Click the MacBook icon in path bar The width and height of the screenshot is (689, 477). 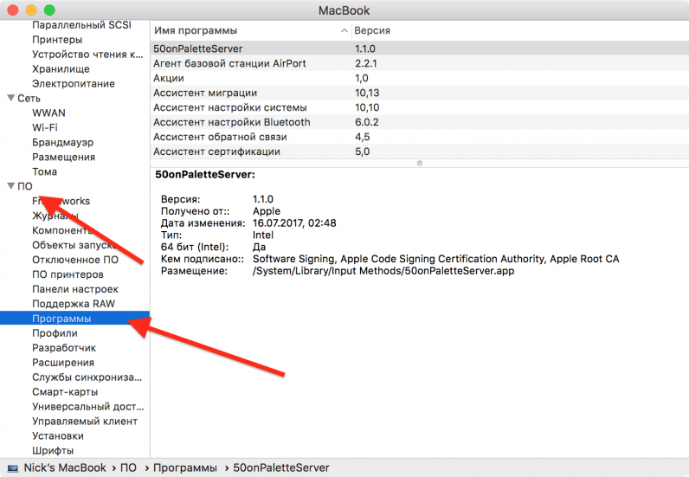[12, 467]
